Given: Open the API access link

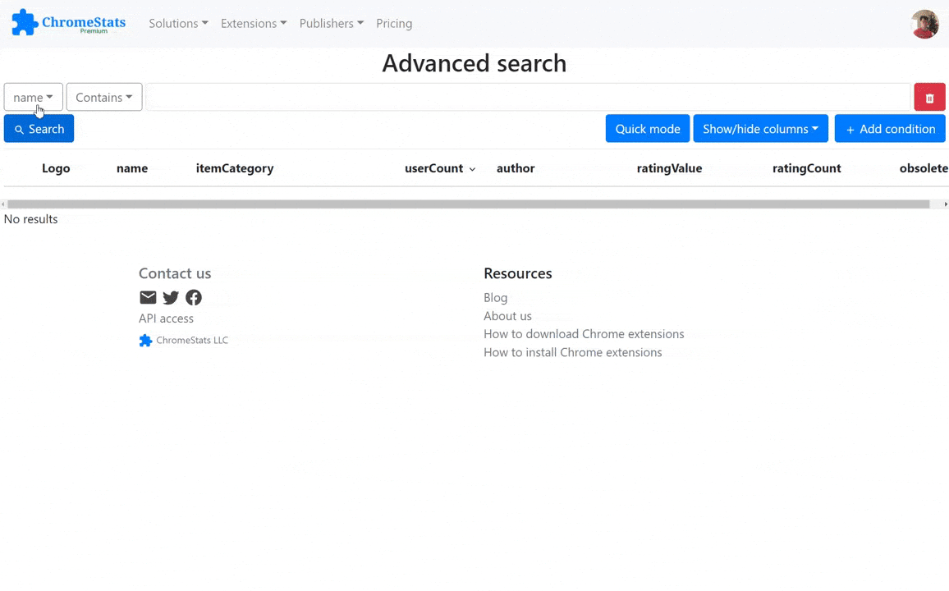Looking at the screenshot, I should (166, 318).
